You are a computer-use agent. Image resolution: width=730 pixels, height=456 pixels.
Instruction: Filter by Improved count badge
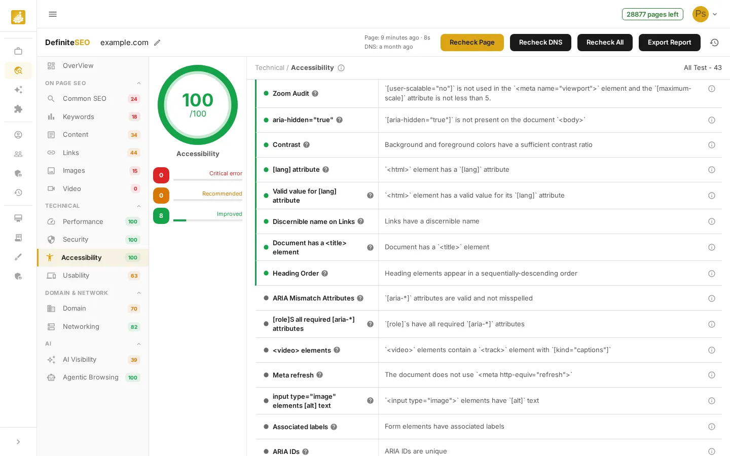coord(161,216)
